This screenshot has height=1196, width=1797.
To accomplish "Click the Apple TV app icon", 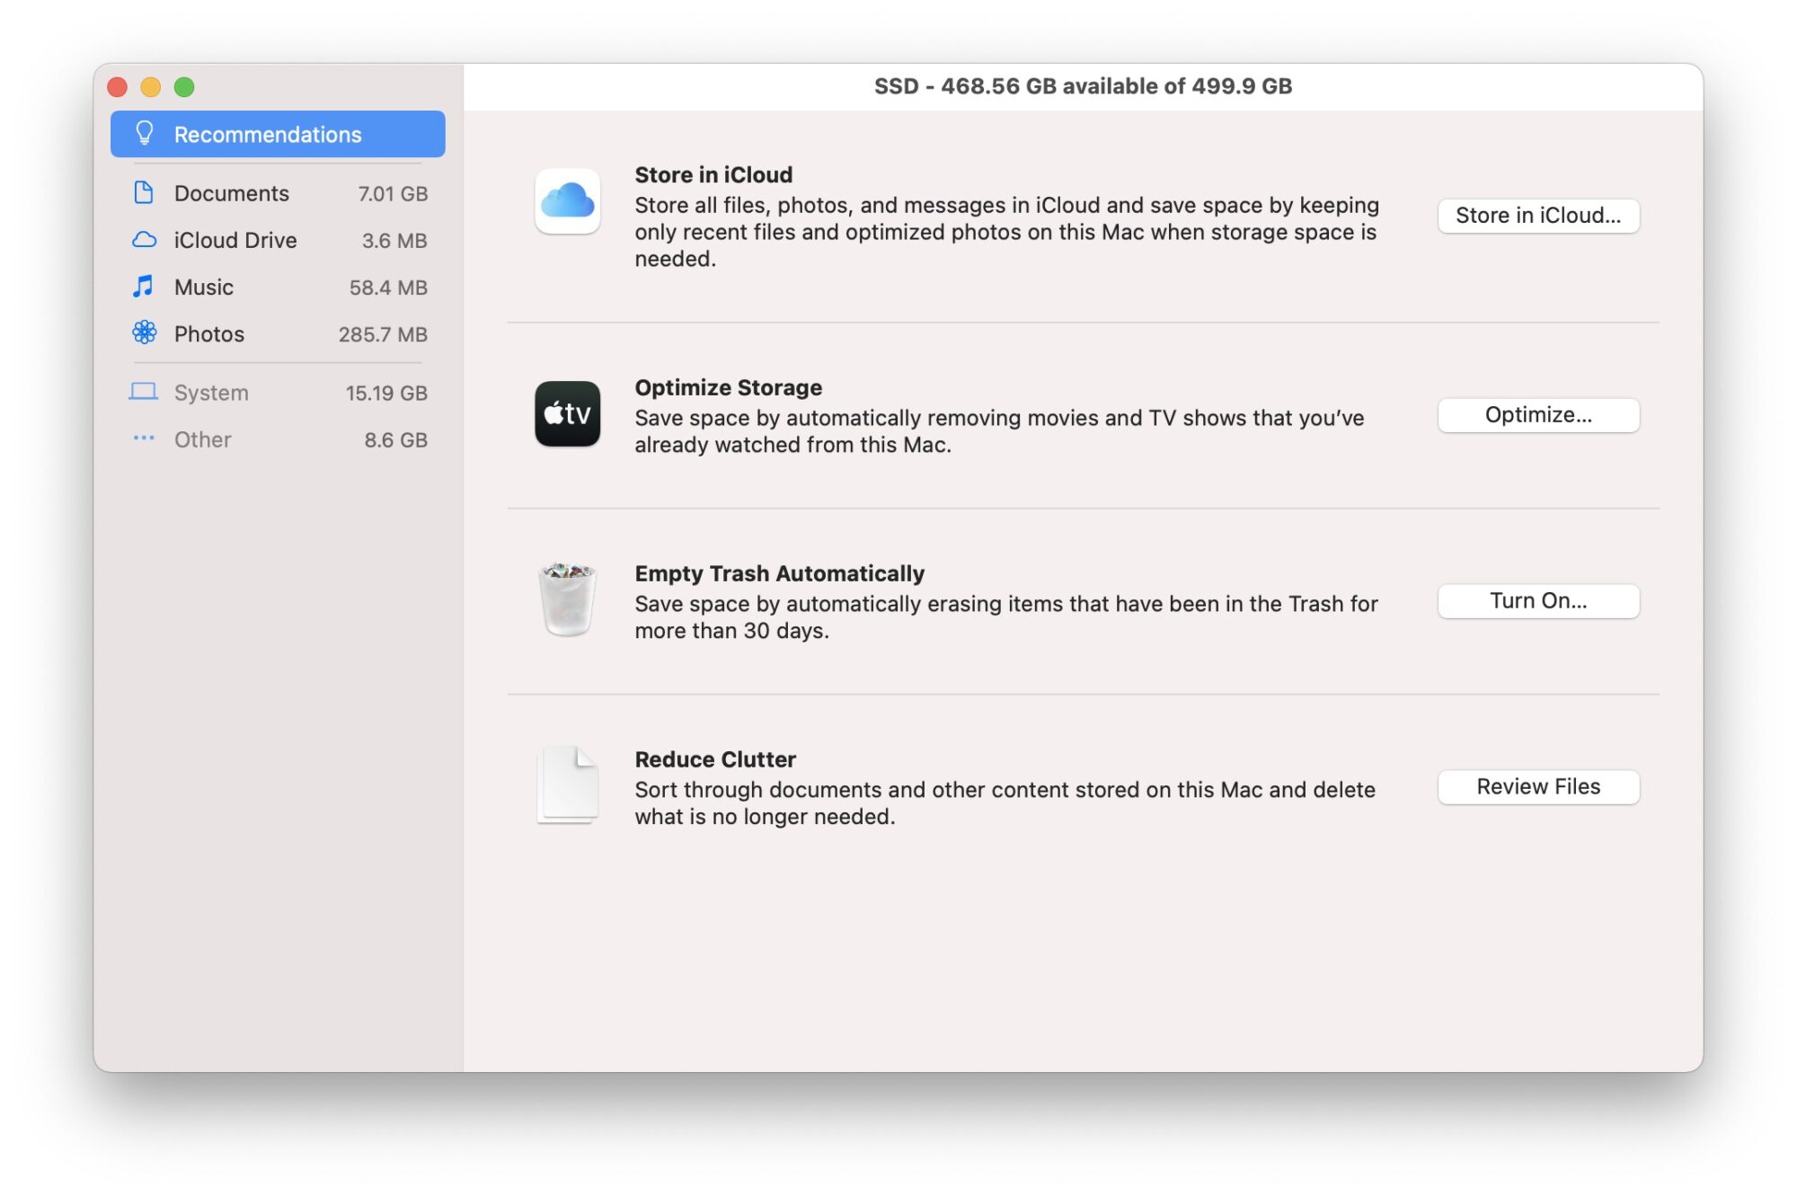I will coord(567,414).
